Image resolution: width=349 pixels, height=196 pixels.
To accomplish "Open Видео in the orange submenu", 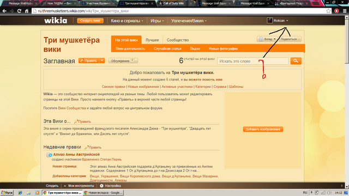I will click(195, 48).
